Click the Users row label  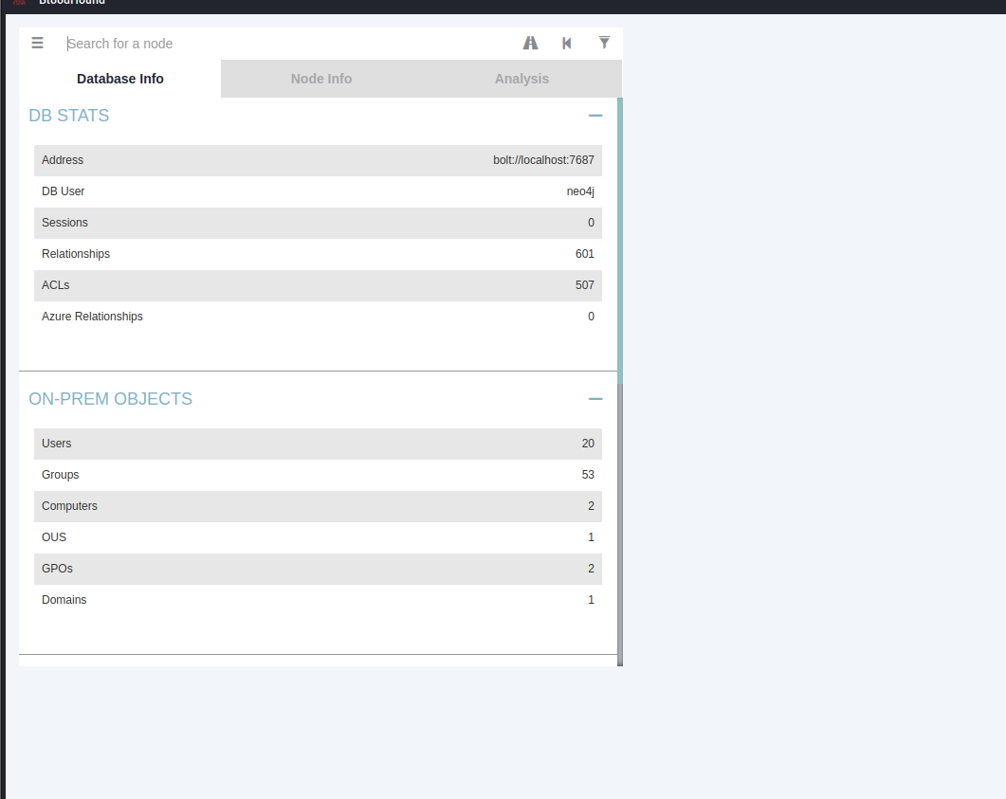coord(57,444)
